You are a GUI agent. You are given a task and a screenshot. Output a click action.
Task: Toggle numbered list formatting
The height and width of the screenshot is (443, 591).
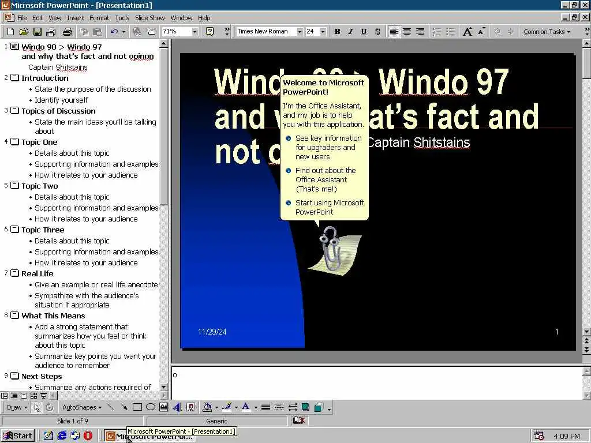(437, 32)
